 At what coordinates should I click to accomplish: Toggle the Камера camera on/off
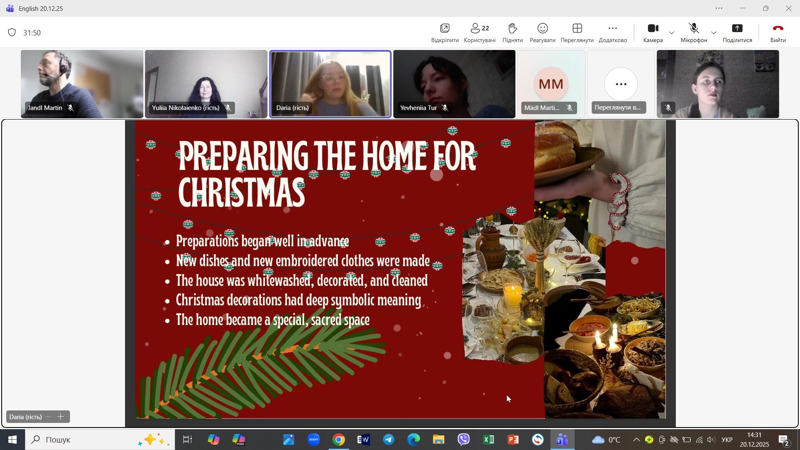(652, 29)
